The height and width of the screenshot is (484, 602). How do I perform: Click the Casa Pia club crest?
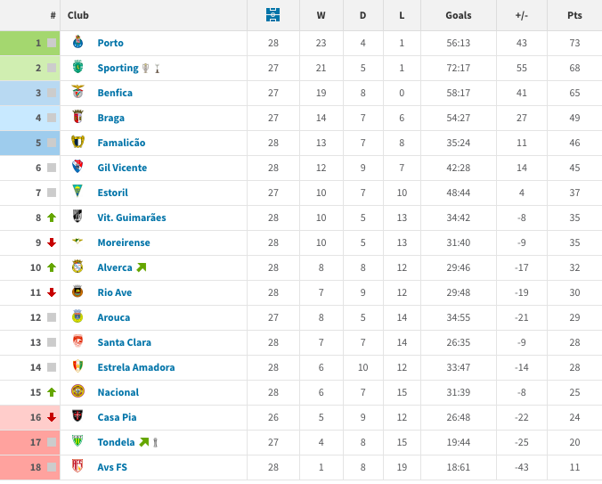coord(77,417)
